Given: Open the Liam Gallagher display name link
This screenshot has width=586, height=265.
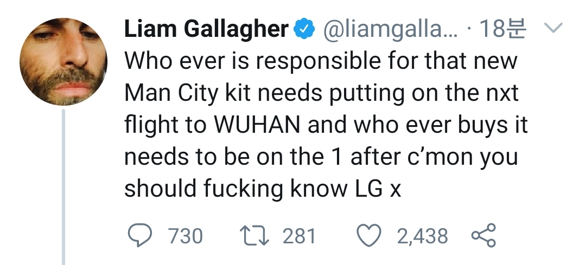Looking at the screenshot, I should pos(207,29).
